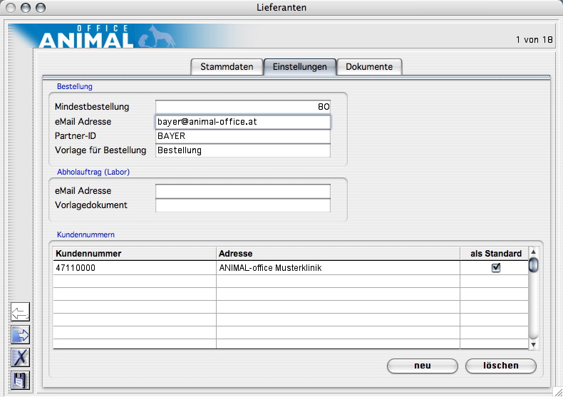
Task: Click the Vorlagedokument field under Abholauftrag
Action: (242, 205)
